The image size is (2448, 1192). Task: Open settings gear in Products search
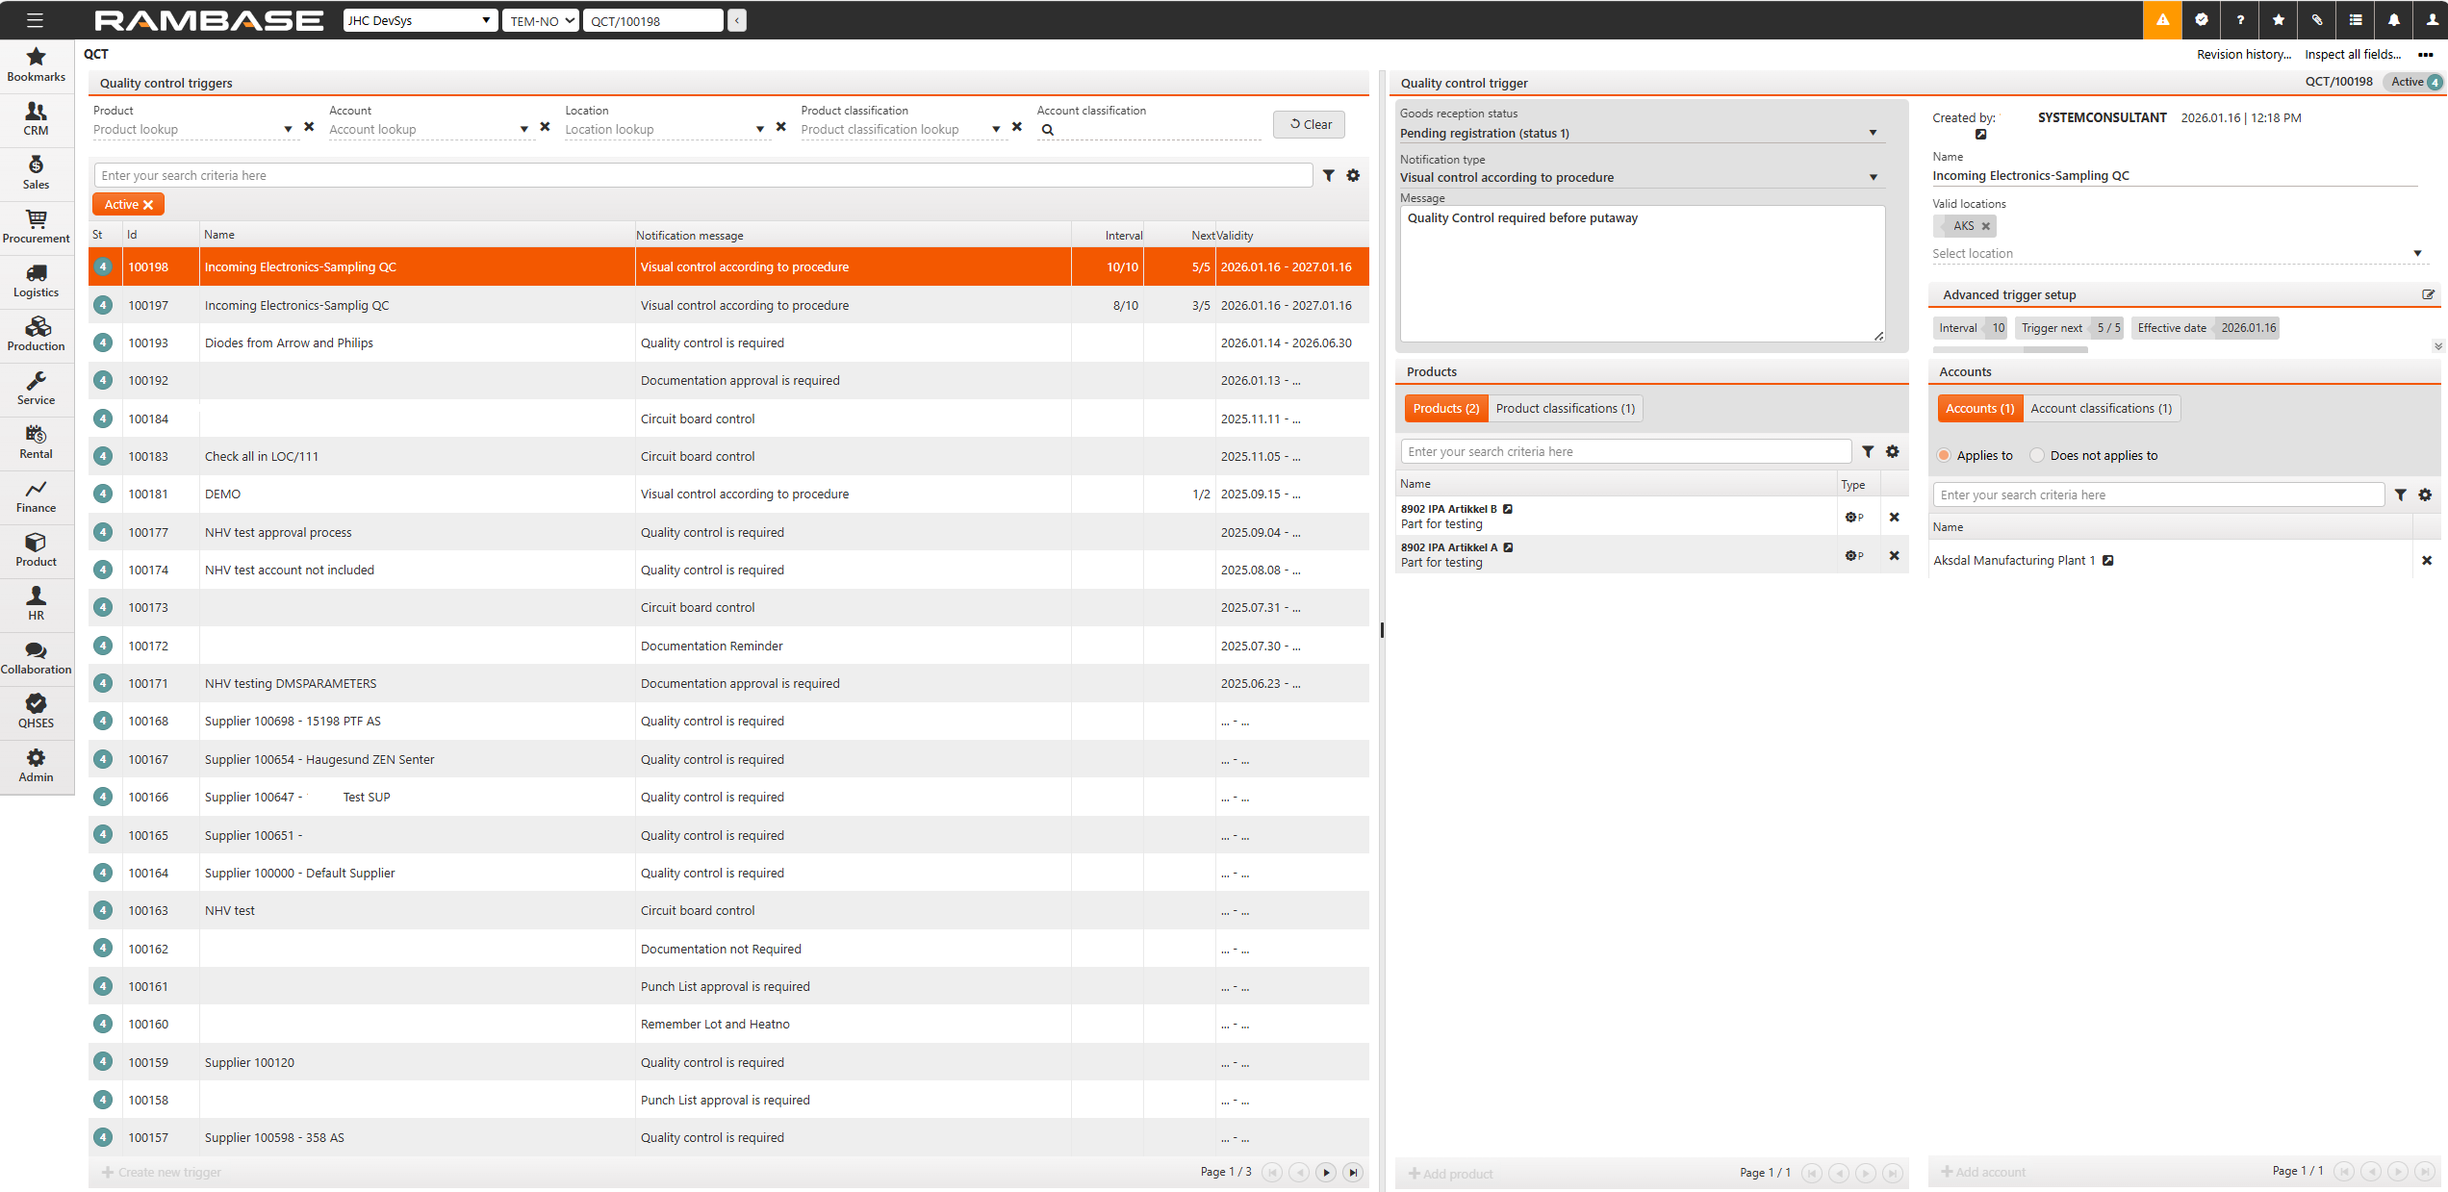(x=1892, y=452)
